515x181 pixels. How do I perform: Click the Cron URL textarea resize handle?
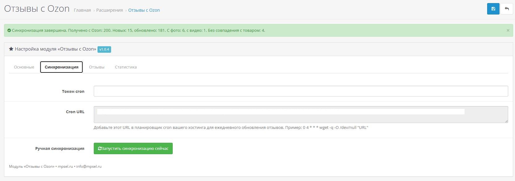click(506, 121)
